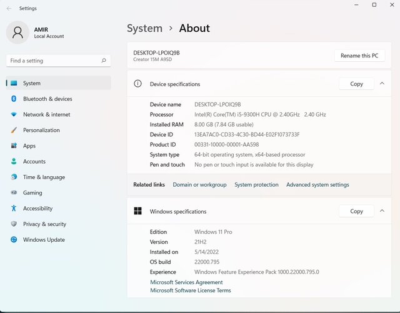Click the Accounts person icon
The width and height of the screenshot is (400, 313).
tap(14, 161)
